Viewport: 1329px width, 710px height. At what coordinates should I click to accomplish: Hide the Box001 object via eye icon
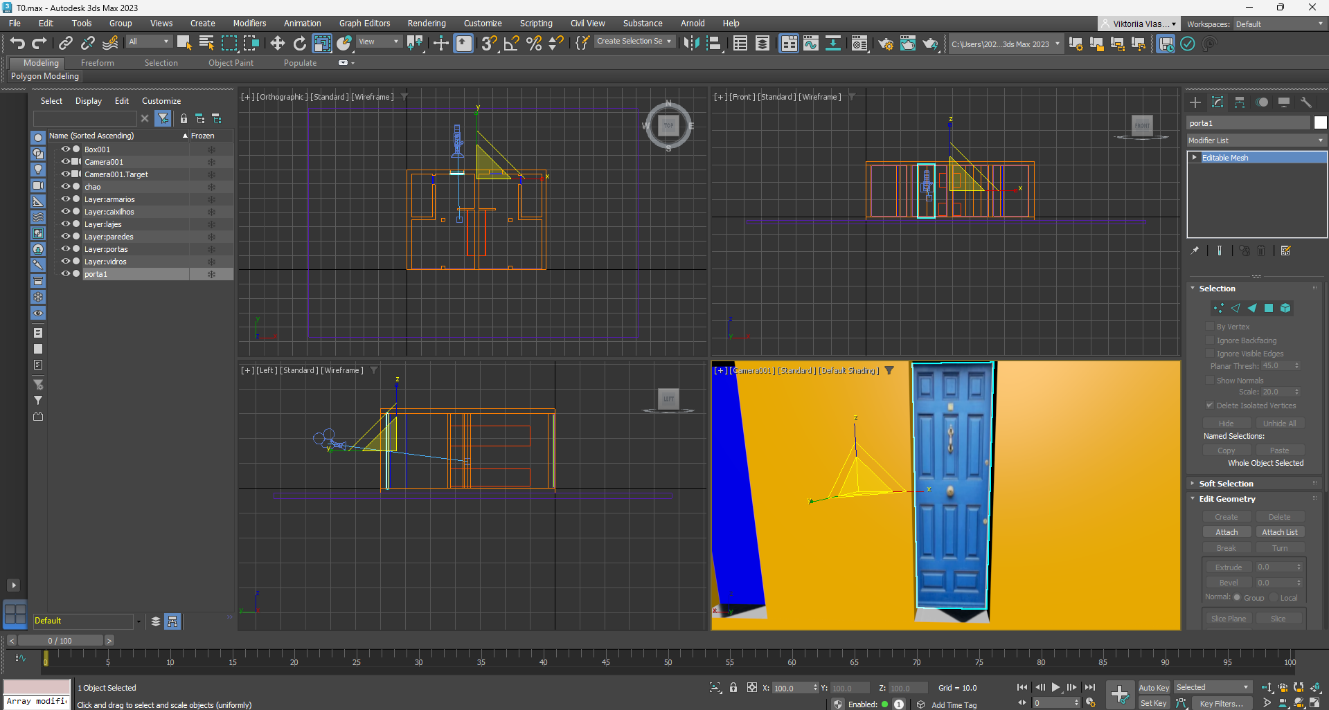pos(65,149)
